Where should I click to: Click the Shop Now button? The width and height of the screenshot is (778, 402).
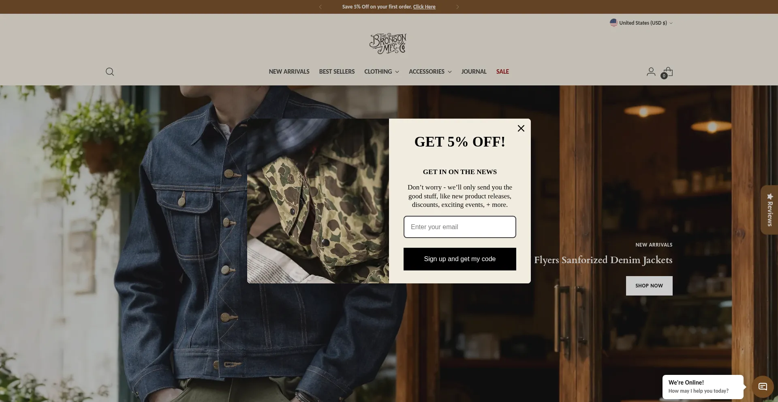click(x=649, y=286)
